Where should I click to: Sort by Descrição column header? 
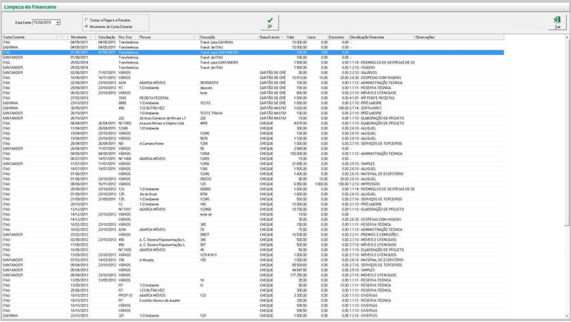[229, 37]
